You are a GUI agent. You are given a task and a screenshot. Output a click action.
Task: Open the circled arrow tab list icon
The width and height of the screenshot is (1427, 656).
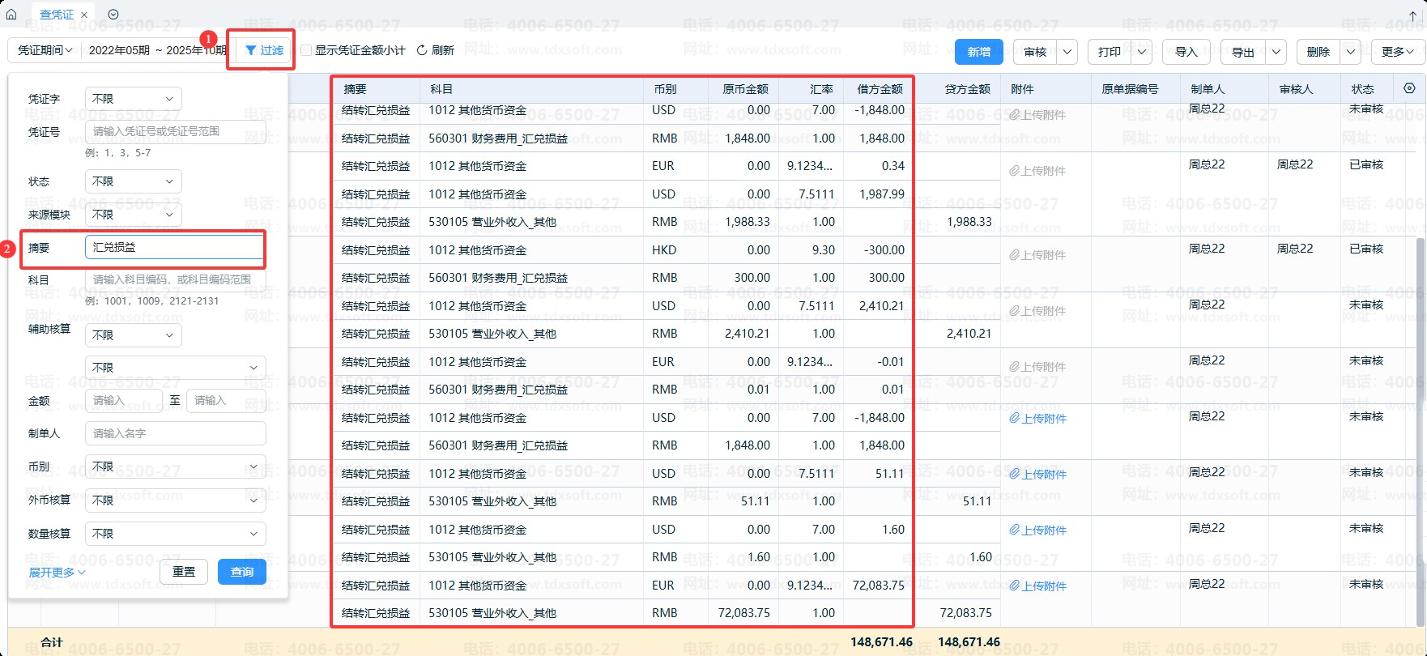tap(113, 15)
